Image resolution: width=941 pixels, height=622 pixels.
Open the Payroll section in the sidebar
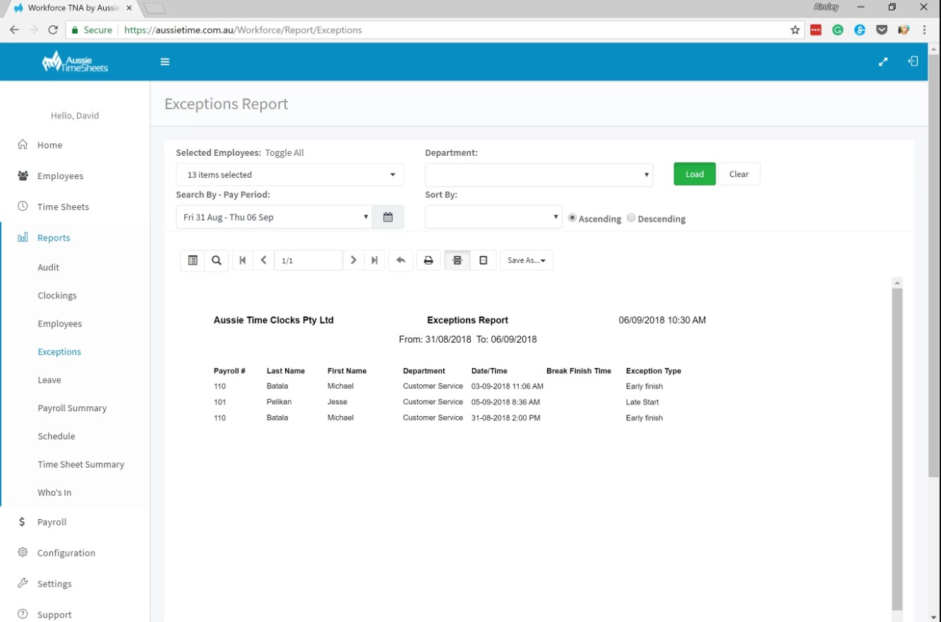(50, 522)
